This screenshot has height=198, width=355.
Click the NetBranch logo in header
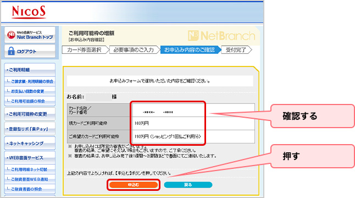coord(221,36)
